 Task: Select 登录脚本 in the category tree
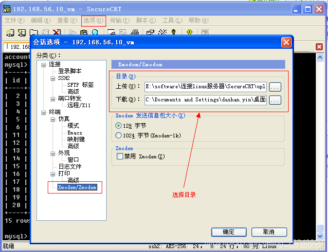pos(70,71)
